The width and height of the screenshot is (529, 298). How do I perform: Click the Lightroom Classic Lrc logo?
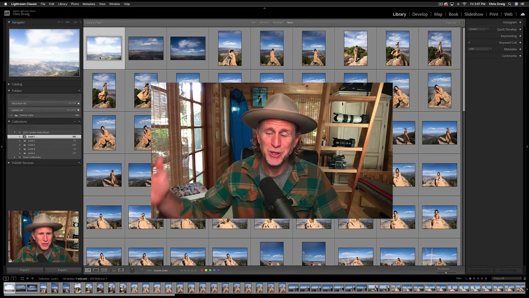click(7, 13)
